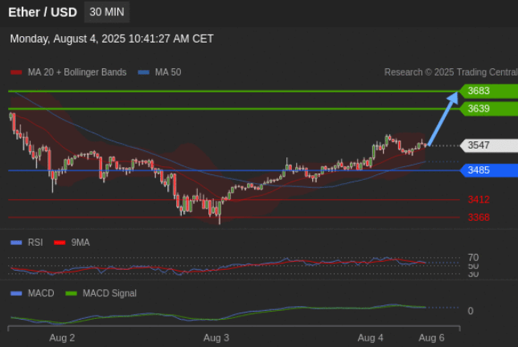Click the RSI 70 axis value
Screen dimensions: 518x347
(x=473, y=257)
